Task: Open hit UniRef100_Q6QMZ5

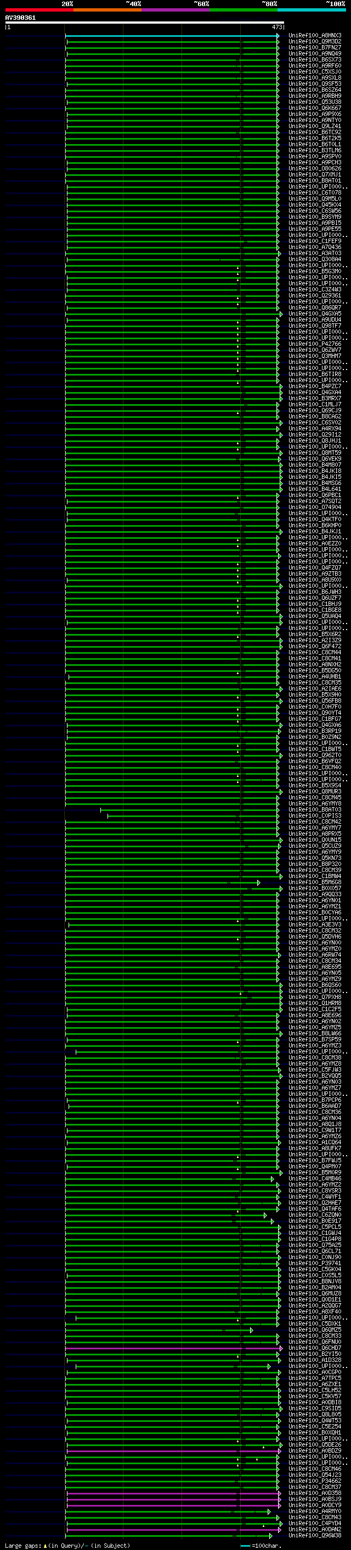Action: 315,1330
